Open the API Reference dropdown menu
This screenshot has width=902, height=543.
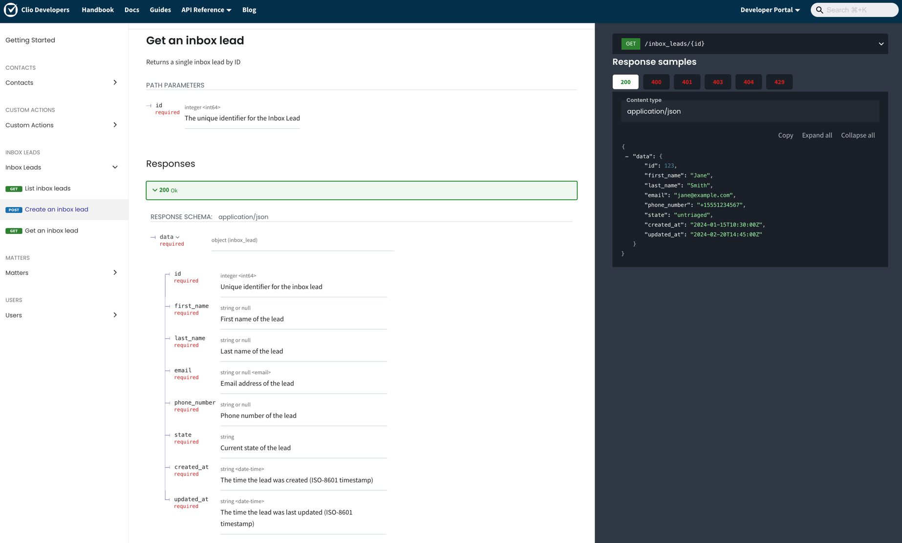point(206,10)
